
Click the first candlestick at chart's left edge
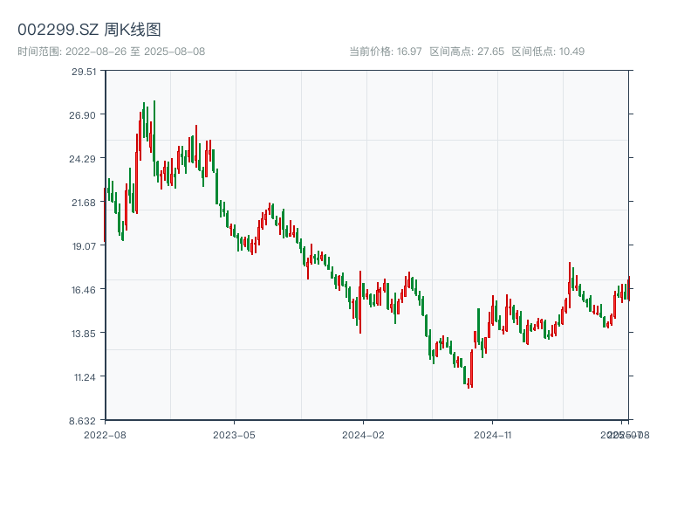[105, 214]
